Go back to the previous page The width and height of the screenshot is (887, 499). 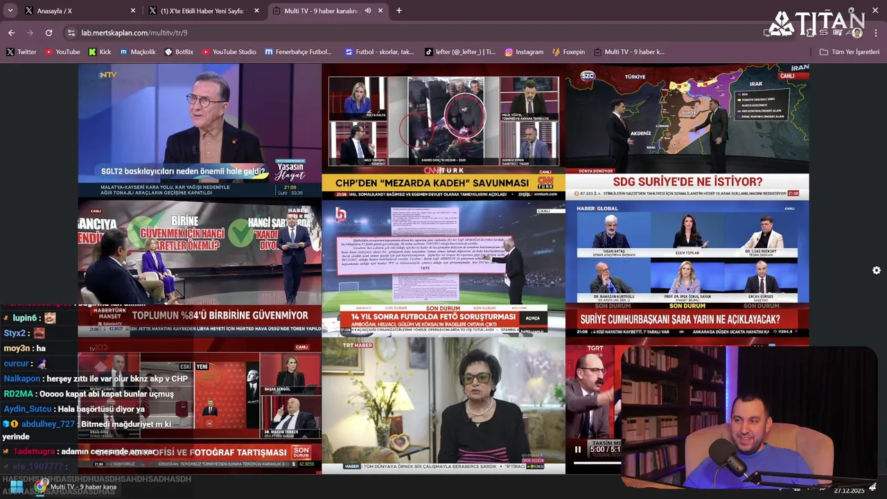[11, 33]
